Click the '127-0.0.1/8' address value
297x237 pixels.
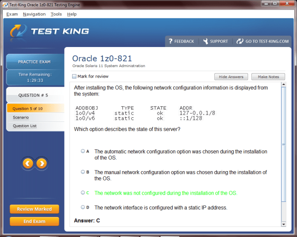197,113
